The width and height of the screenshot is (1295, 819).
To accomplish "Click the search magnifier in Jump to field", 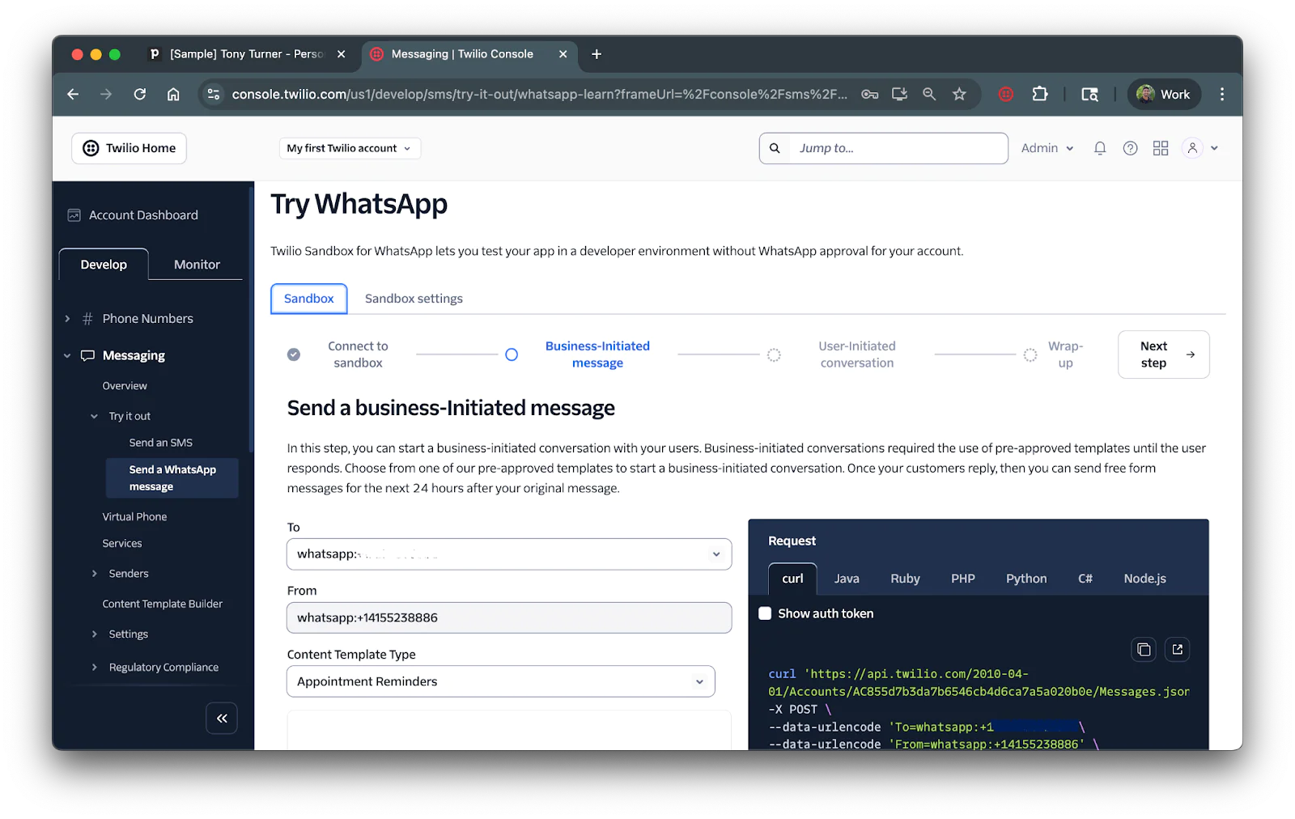I will [774, 148].
